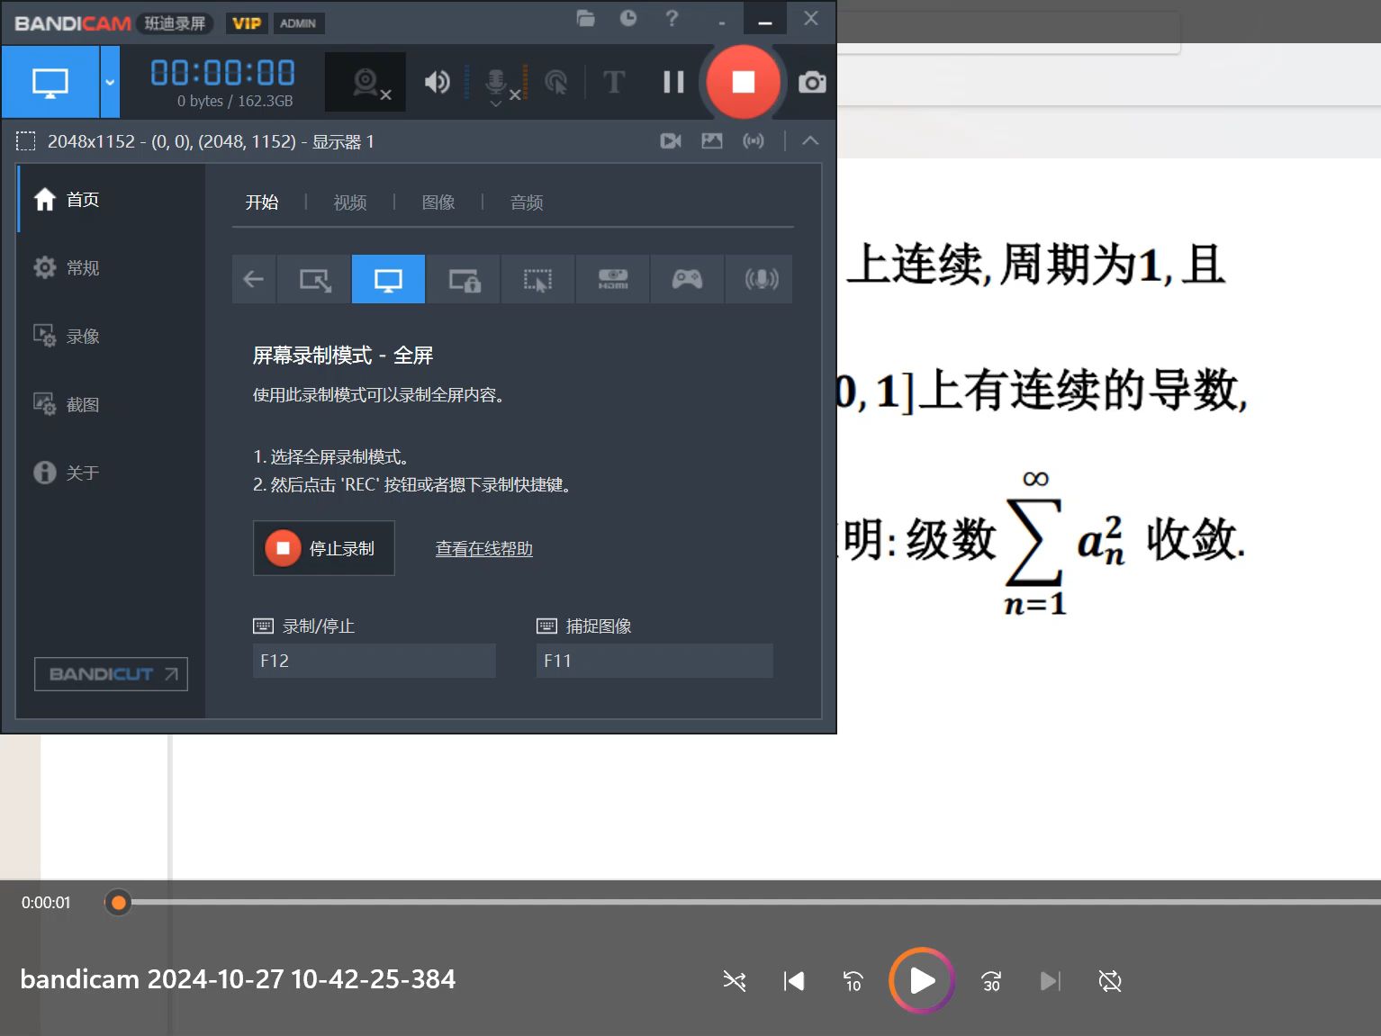Click the video progress slider handle
Viewport: 1381px width, 1036px height.
[118, 902]
